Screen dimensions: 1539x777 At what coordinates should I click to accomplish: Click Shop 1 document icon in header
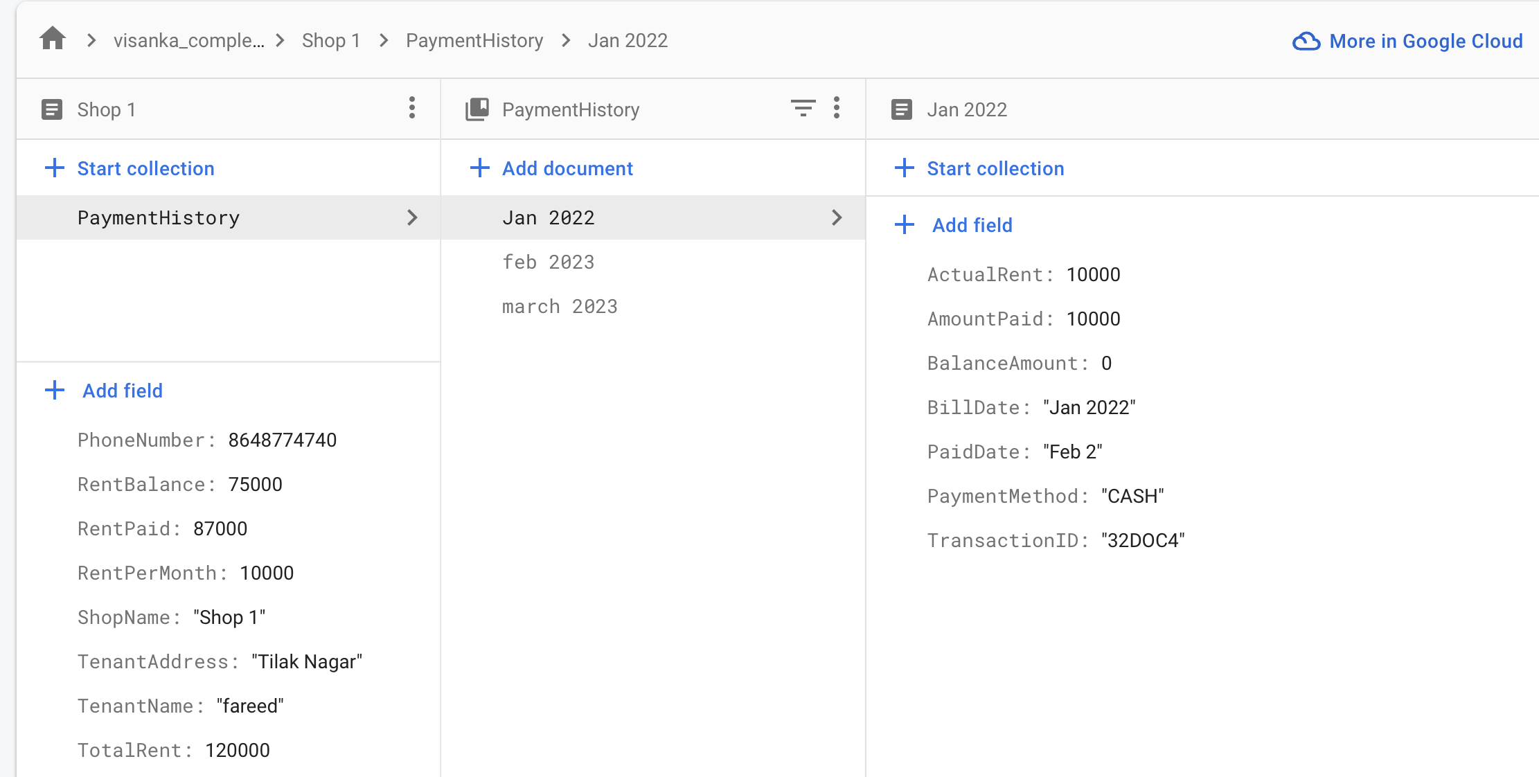coord(52,109)
